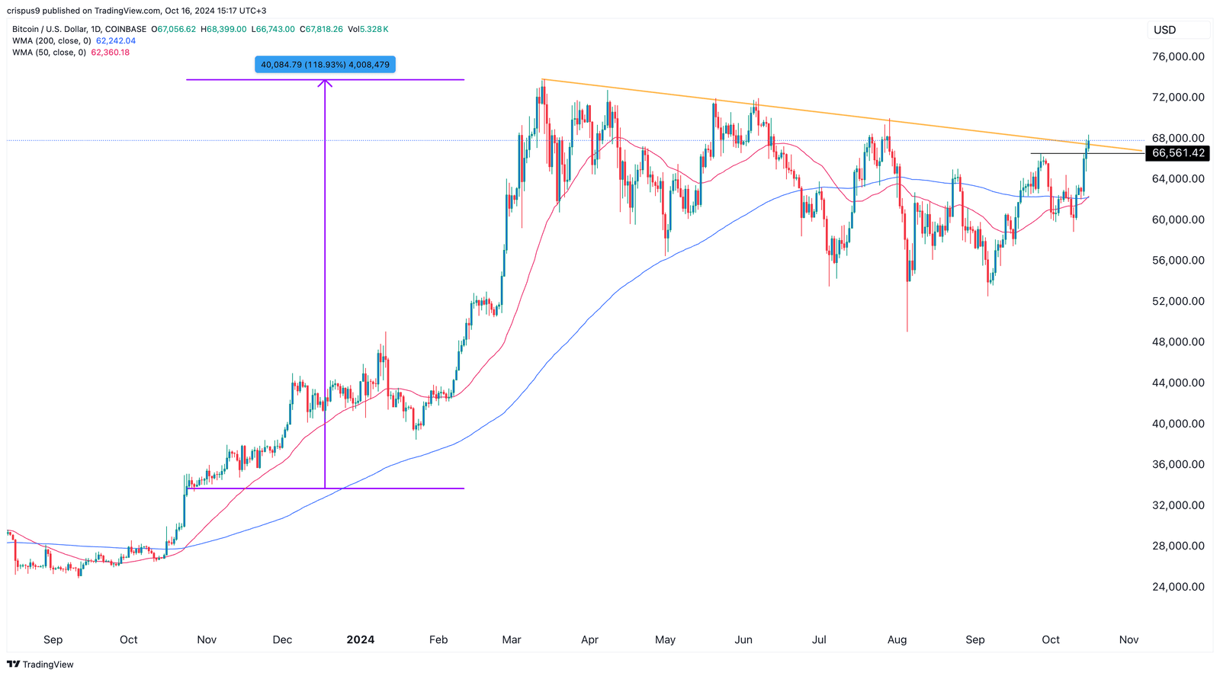This screenshot has height=676, width=1220.
Task: Click the C67,818.26 close price readout
Action: pos(321,30)
